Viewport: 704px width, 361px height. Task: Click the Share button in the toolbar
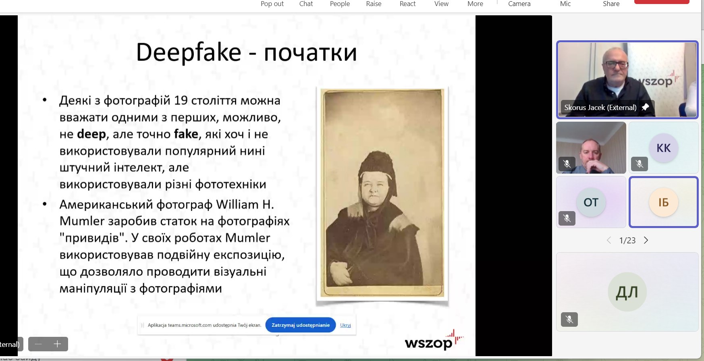[611, 4]
